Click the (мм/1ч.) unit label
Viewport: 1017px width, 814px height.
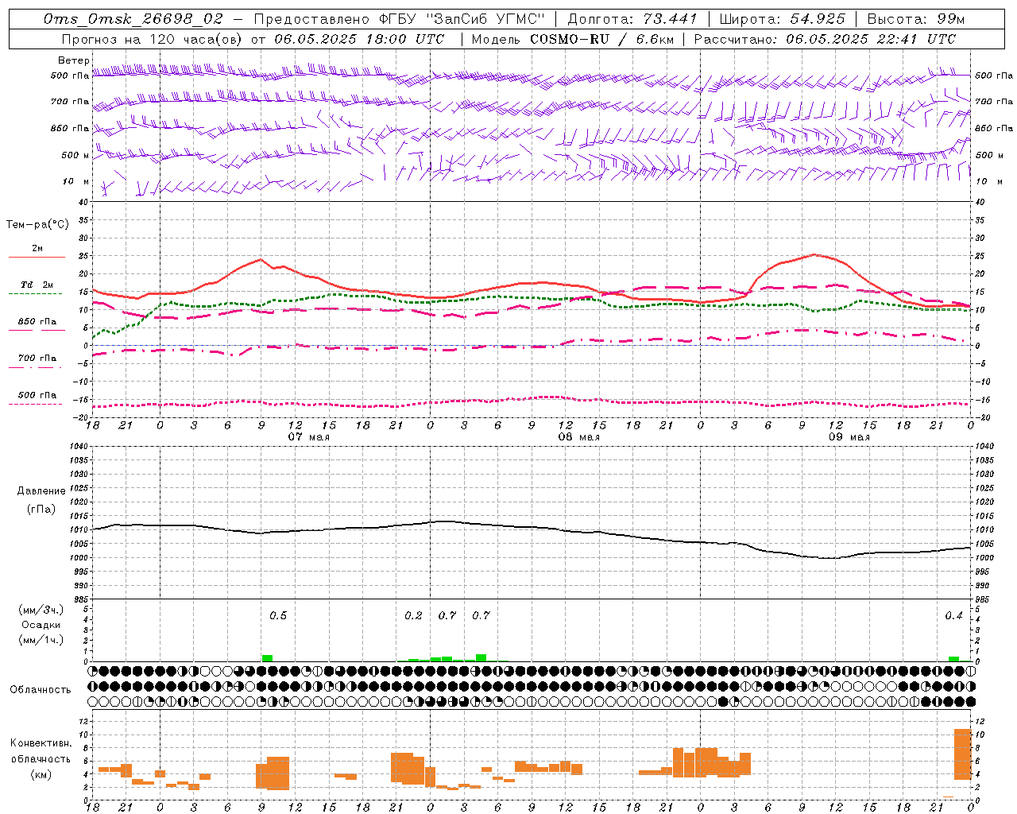[41, 640]
